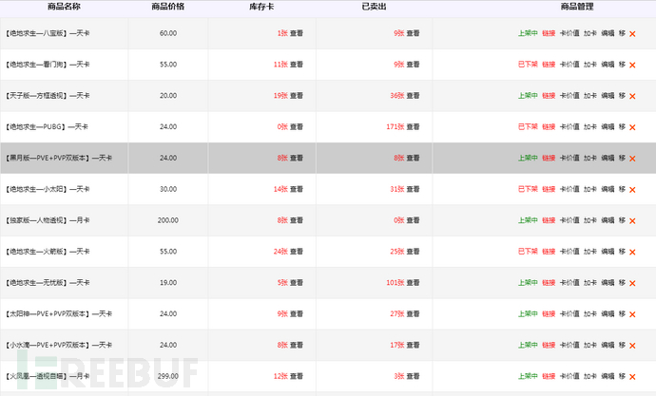Image resolution: width=656 pixels, height=396 pixels.
Task: Delete the 小太阳 product priced 30.00
Action: [x=632, y=190]
